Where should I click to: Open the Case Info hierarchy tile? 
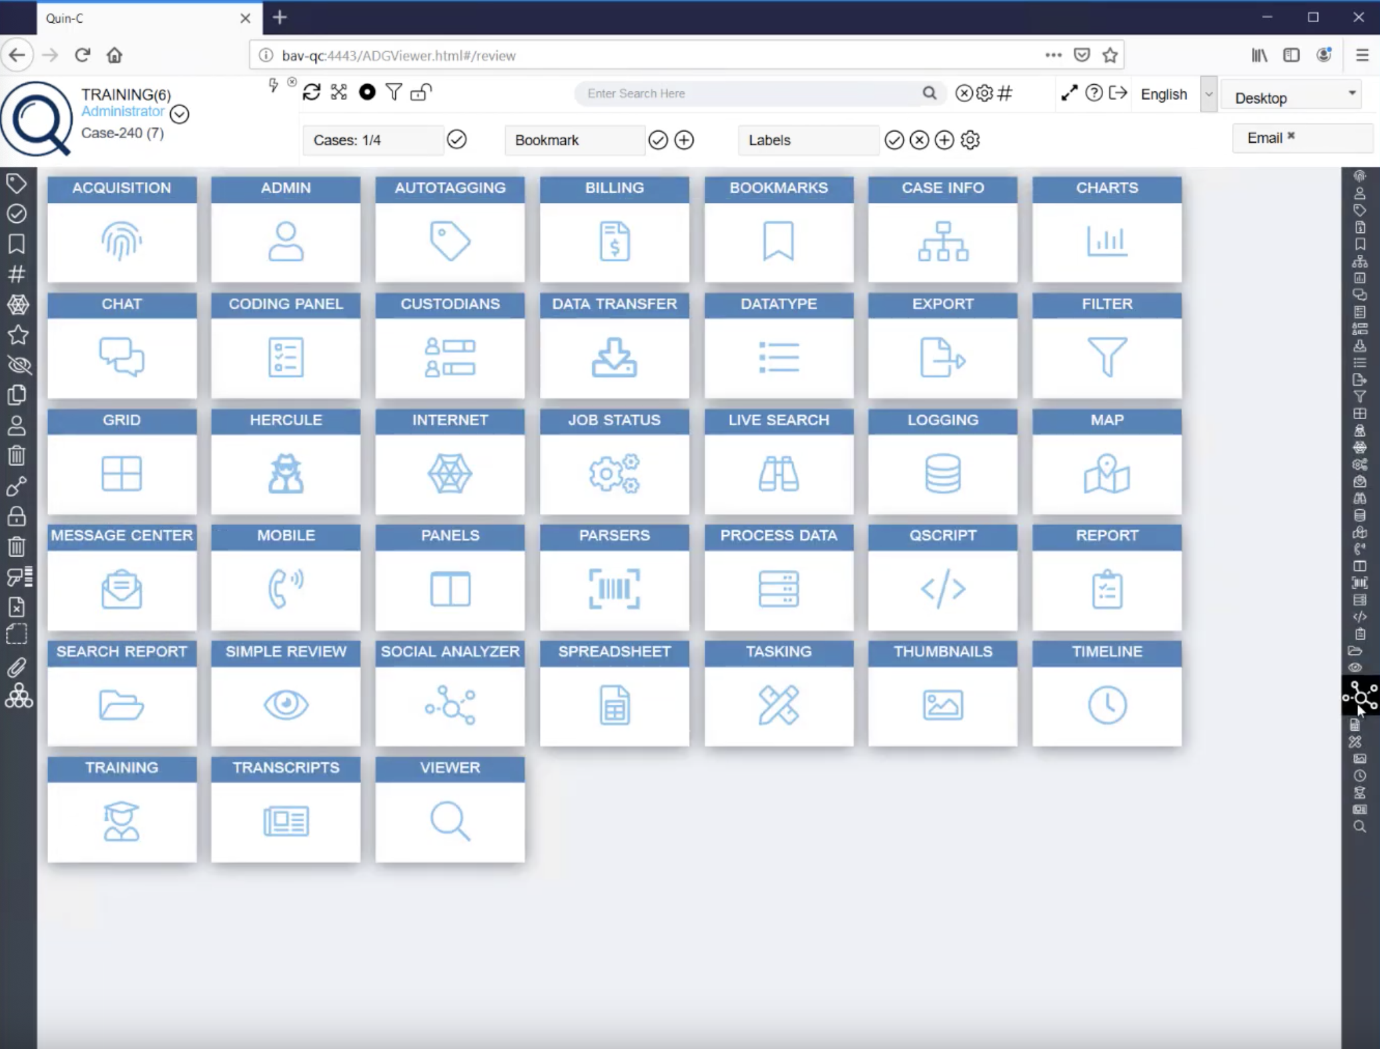942,229
